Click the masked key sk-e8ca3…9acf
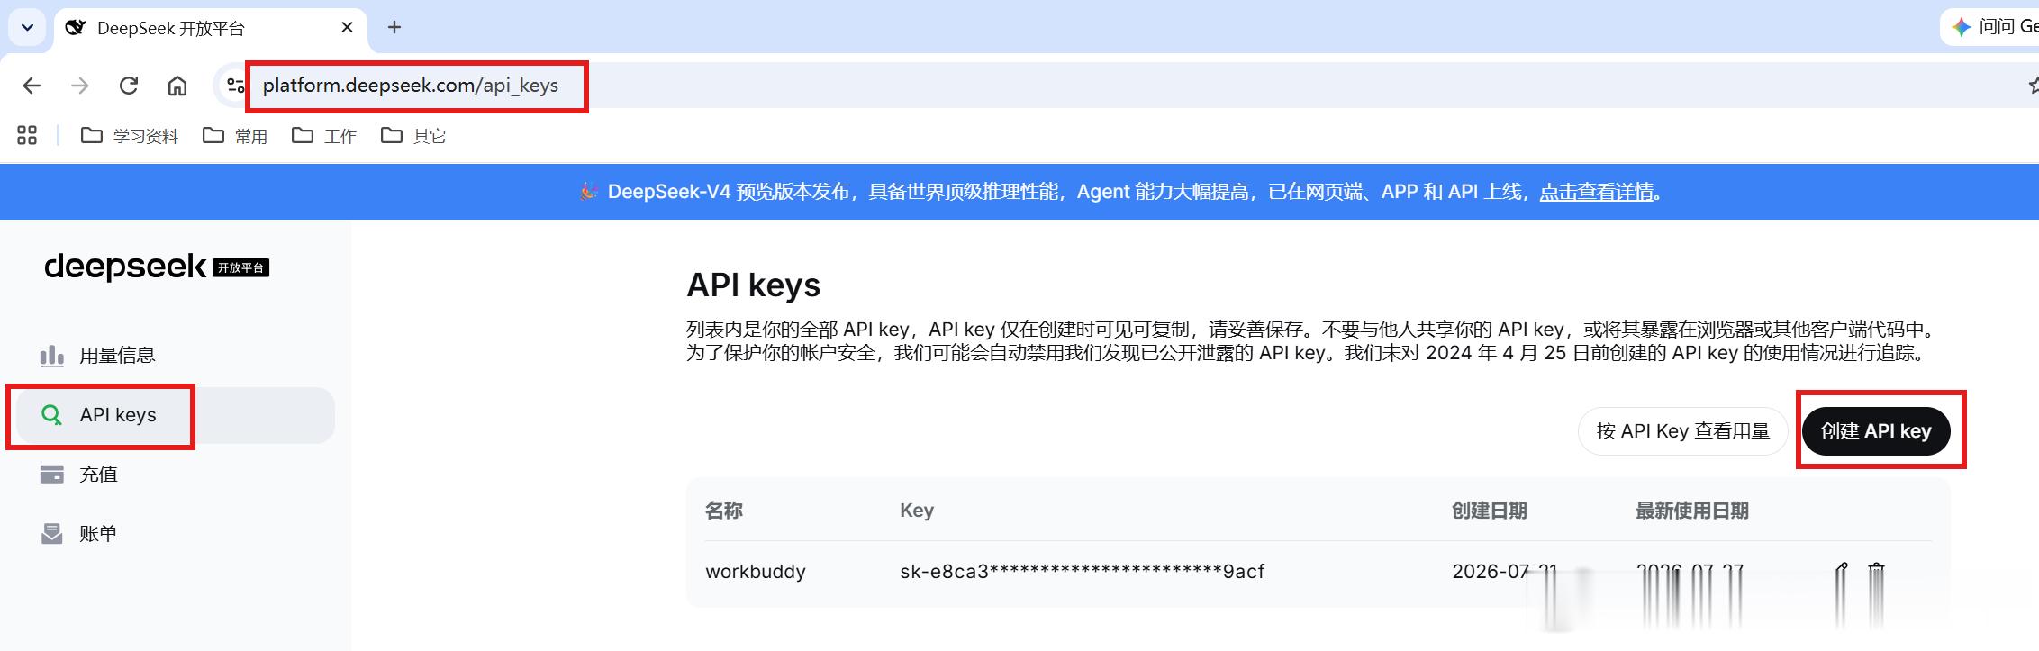The width and height of the screenshot is (2039, 651). [1083, 572]
